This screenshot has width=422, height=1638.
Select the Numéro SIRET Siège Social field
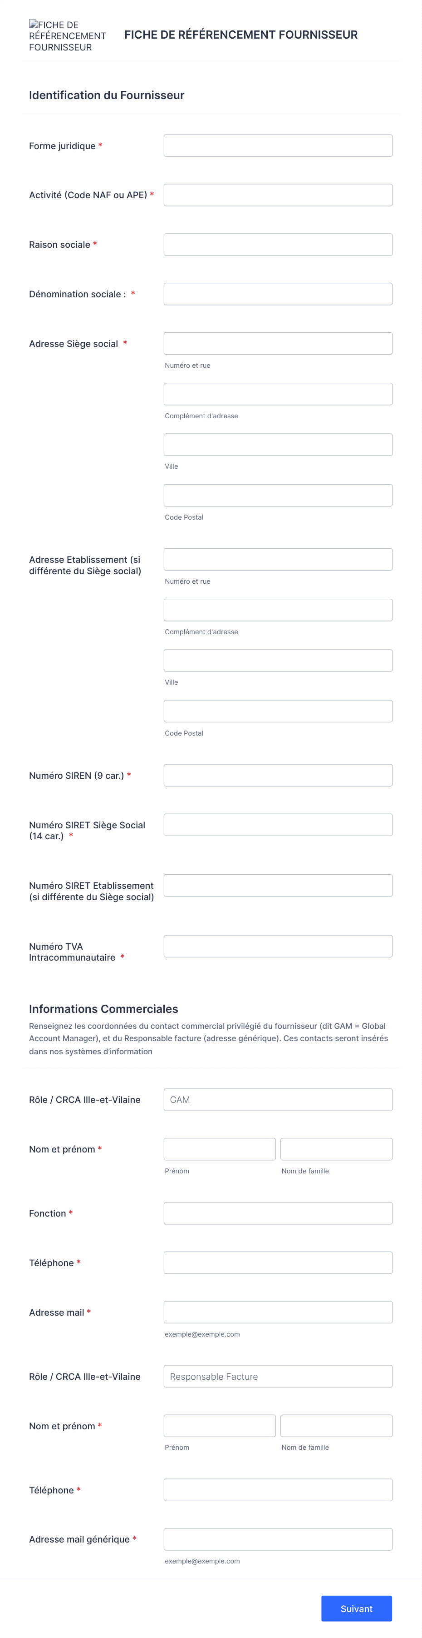(277, 824)
